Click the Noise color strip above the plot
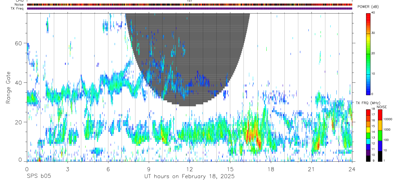 189,5
